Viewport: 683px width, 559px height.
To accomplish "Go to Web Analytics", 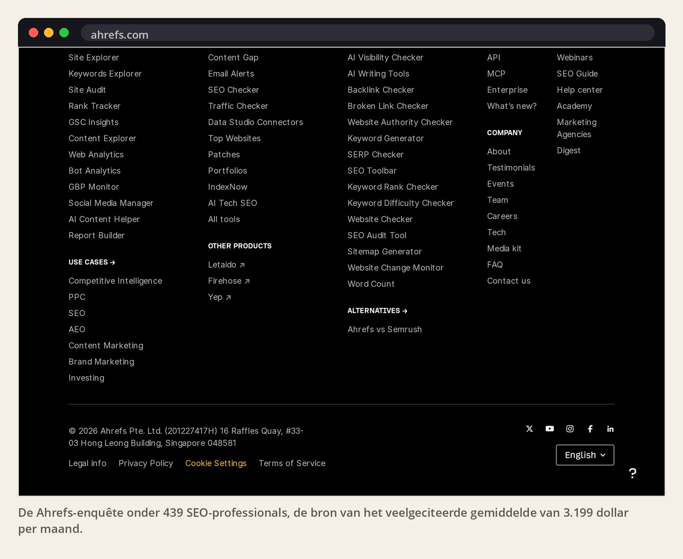I will point(96,155).
